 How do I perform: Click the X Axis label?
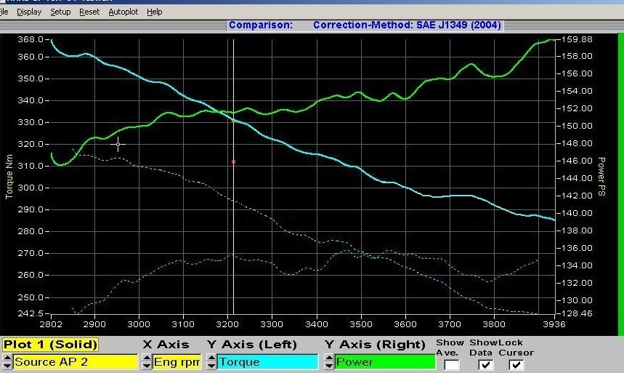pos(166,345)
